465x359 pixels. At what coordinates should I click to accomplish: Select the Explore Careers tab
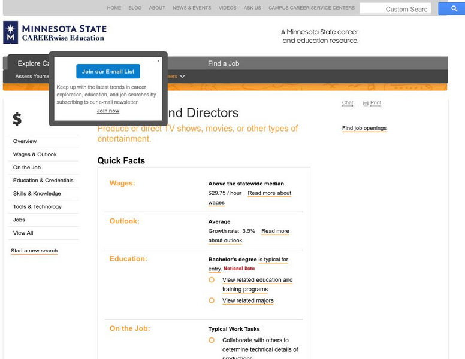click(x=33, y=63)
